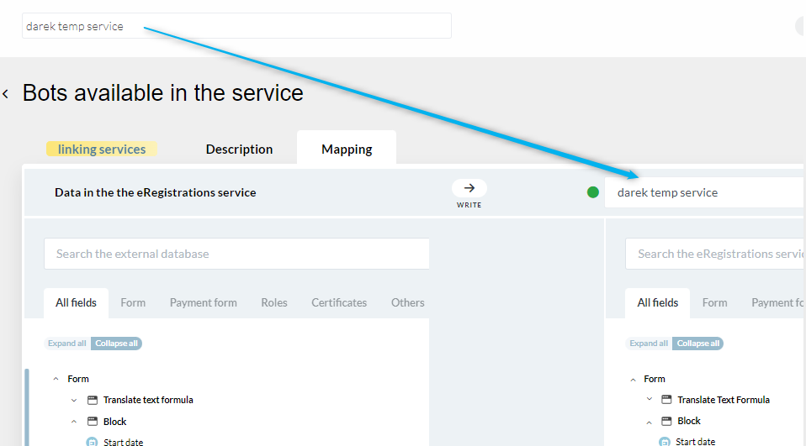Click Collapse all in left panel
This screenshot has height=446, width=806.
pyautogui.click(x=117, y=344)
